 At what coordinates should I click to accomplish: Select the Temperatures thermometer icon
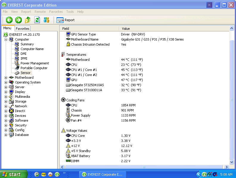click(63, 54)
